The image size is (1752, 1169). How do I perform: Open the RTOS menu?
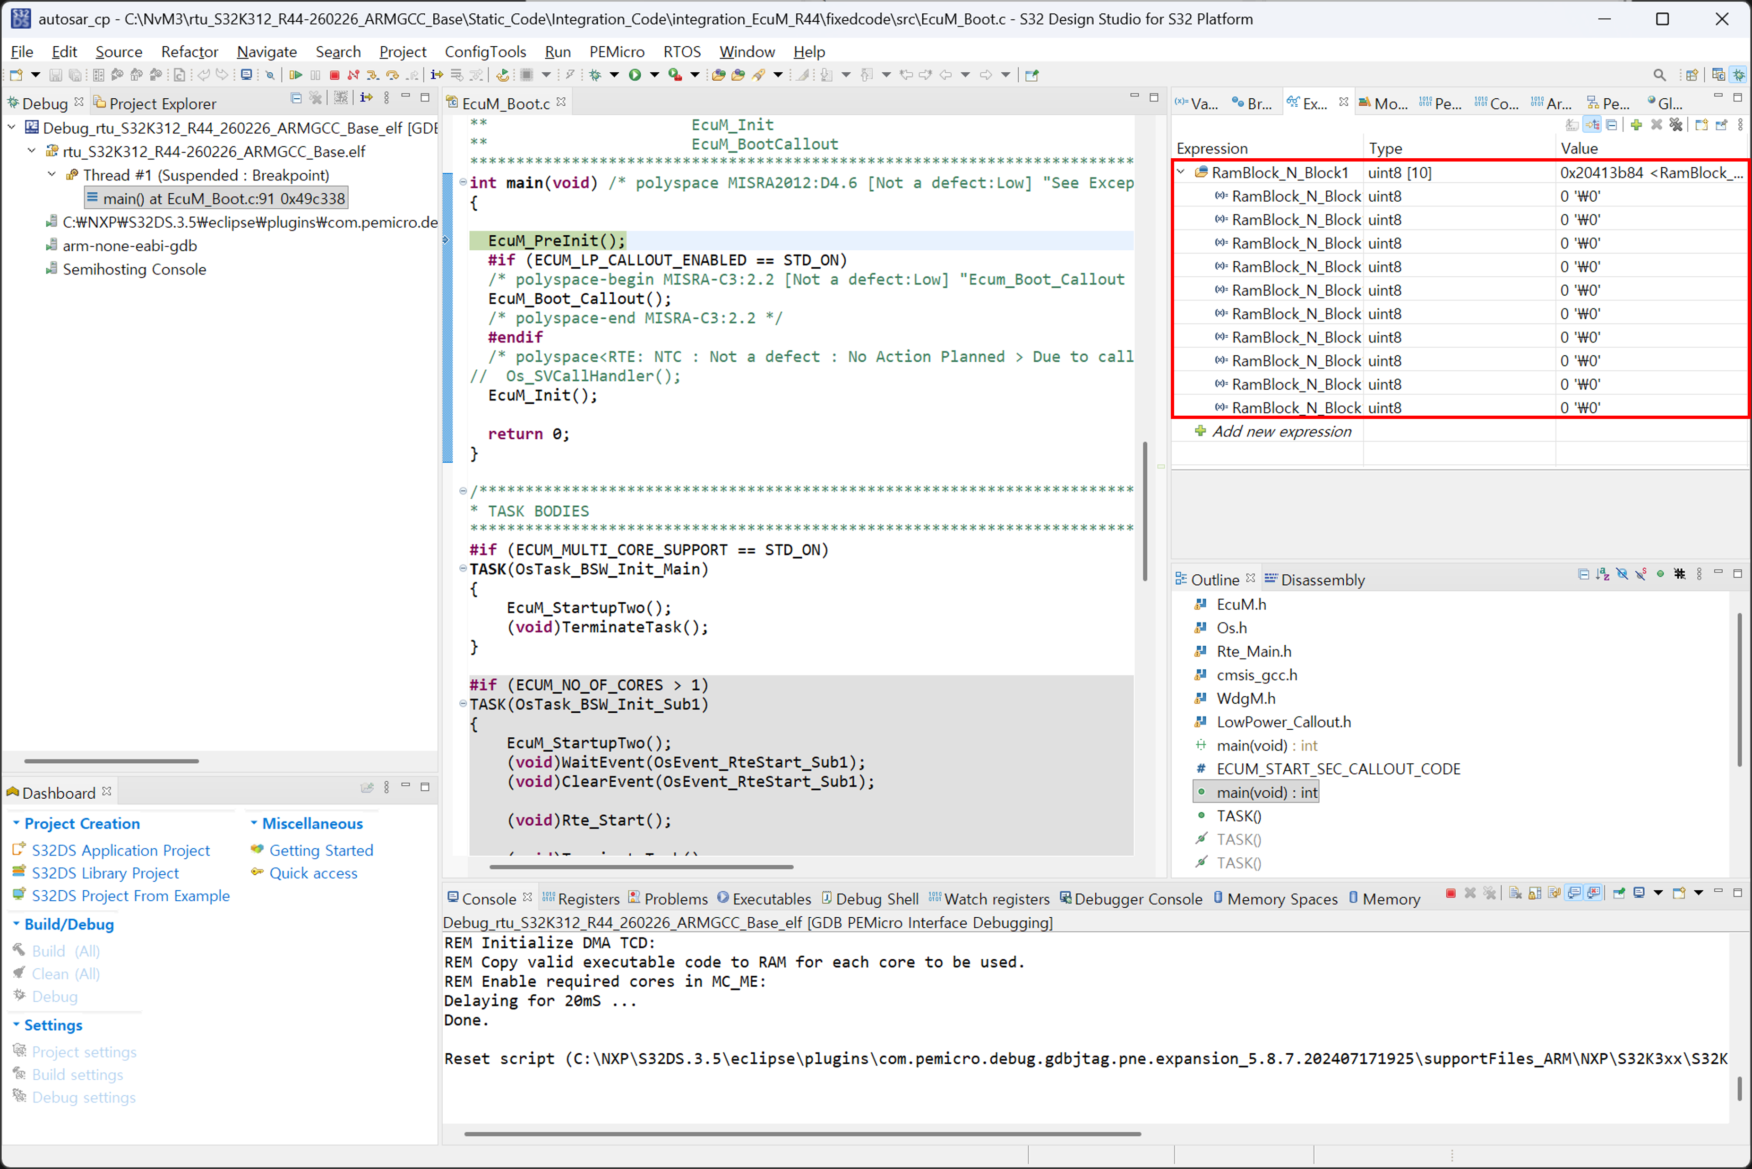(682, 51)
